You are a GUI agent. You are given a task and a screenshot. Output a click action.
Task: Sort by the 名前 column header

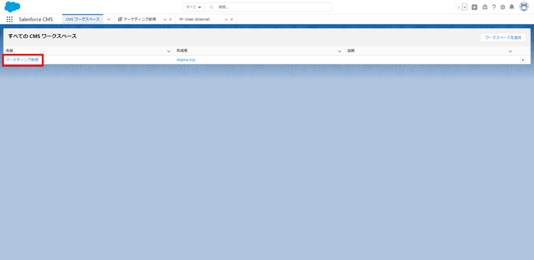point(9,51)
